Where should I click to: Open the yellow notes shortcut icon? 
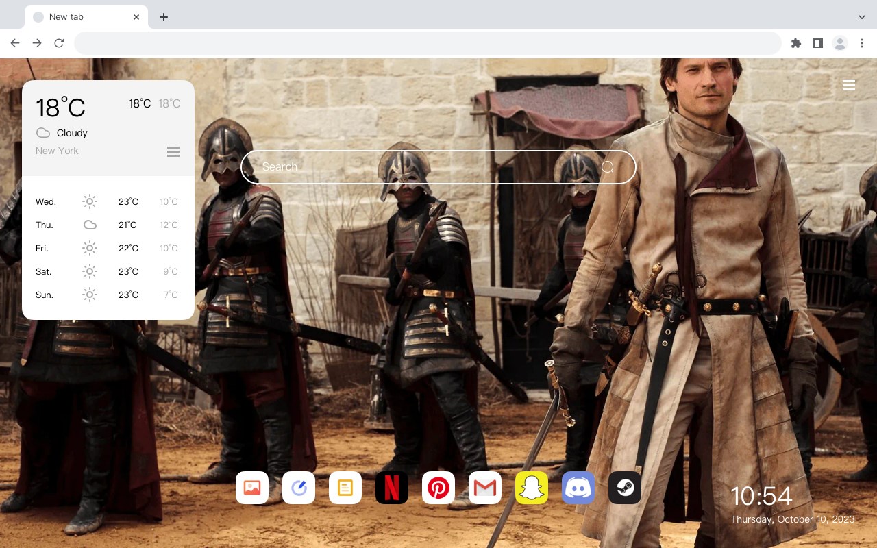click(x=345, y=488)
